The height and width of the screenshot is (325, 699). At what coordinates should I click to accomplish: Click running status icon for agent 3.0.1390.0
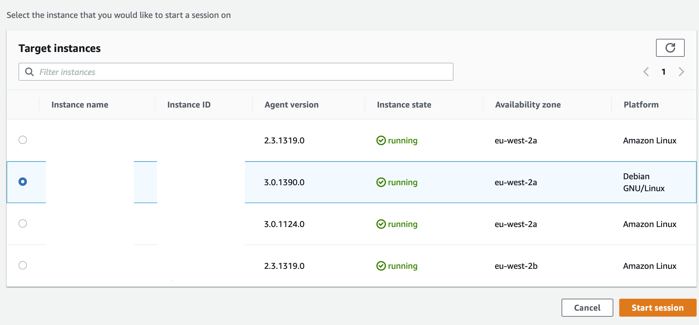pos(381,182)
